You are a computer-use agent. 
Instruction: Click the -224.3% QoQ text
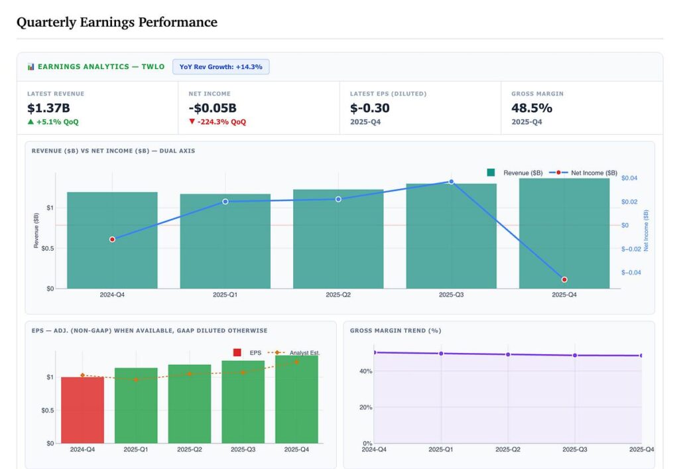[221, 121]
